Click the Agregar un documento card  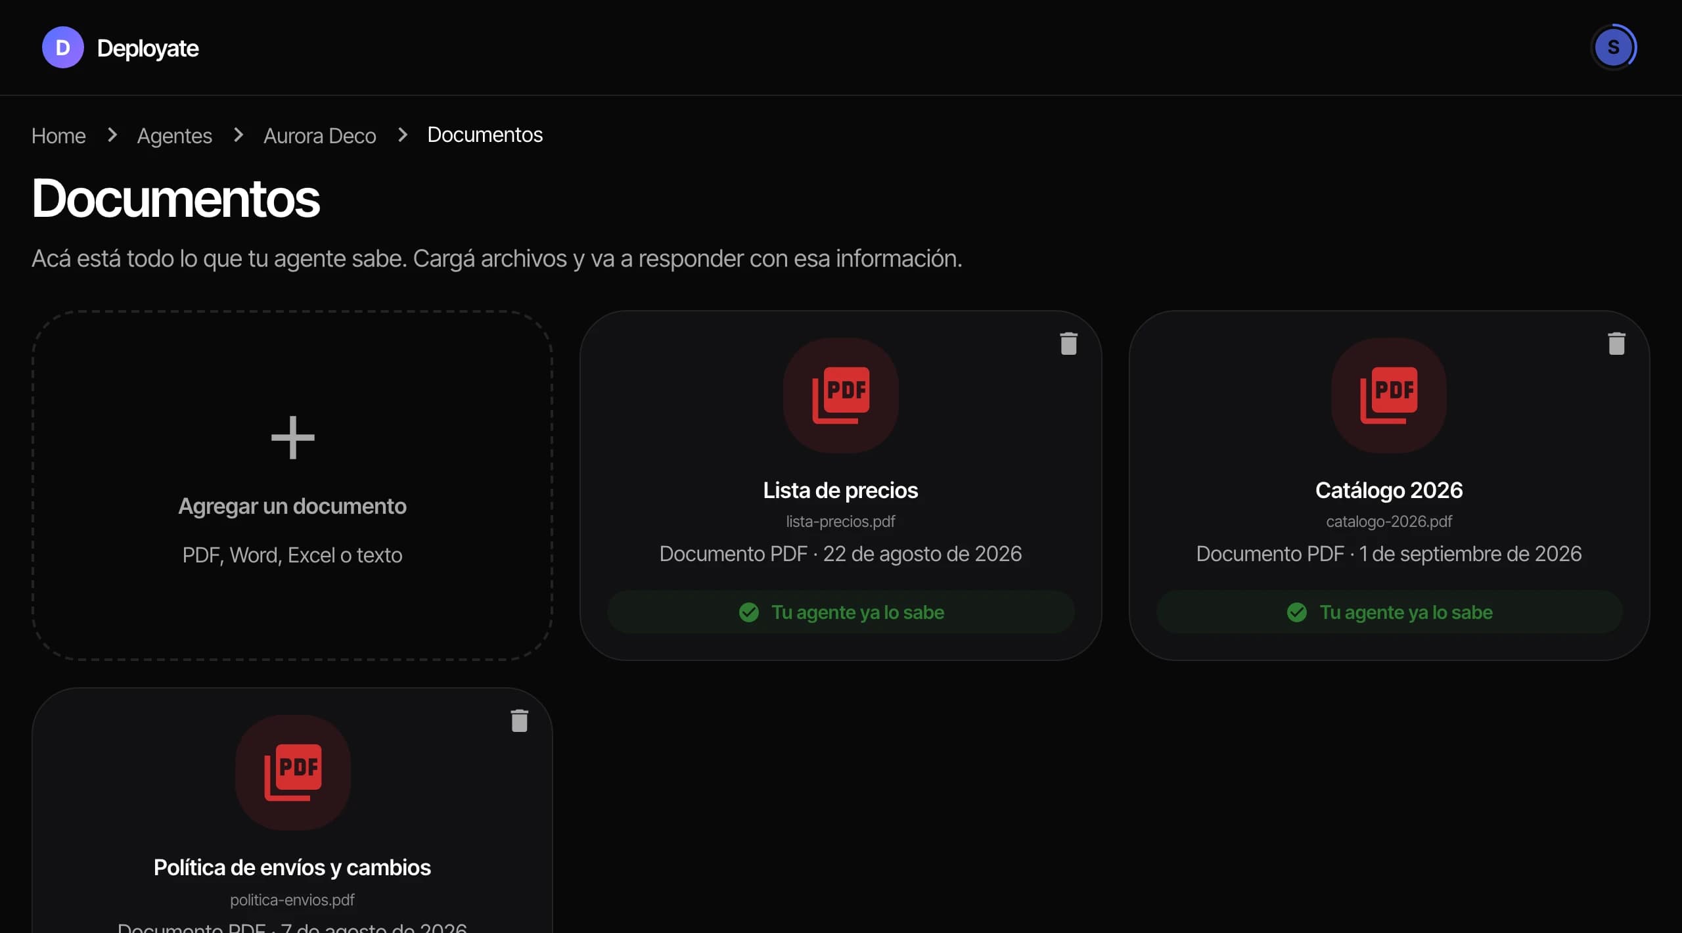292,486
